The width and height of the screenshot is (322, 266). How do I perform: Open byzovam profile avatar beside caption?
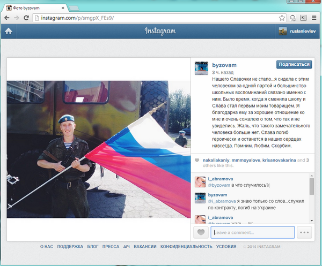pos(201,68)
